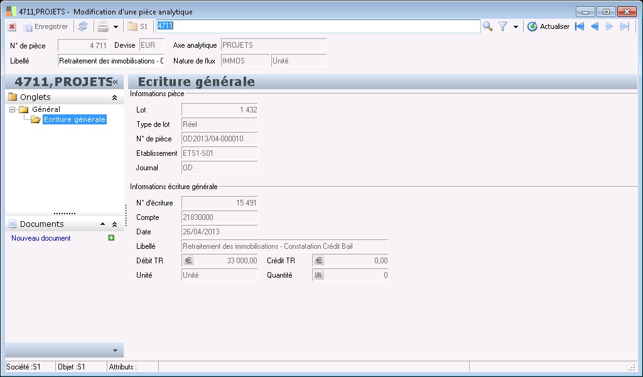Screen dimensions: 643x377
Task: Click the Libellé field Constatation Crédit Bail
Action: pos(284,246)
